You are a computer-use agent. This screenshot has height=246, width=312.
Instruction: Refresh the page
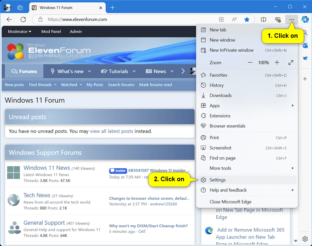click(x=23, y=19)
